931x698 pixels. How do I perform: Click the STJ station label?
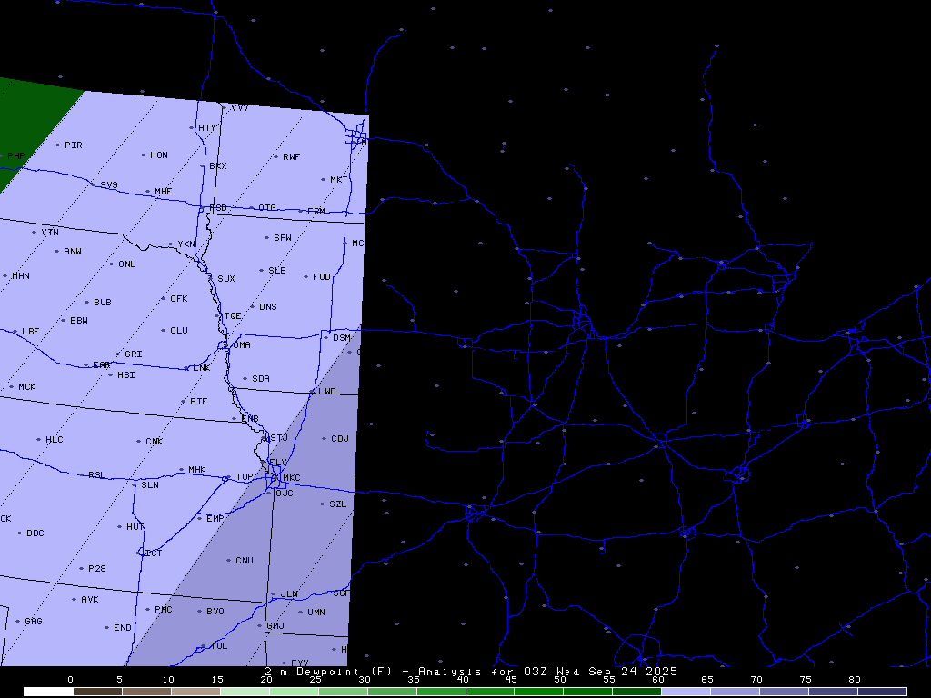click(x=279, y=437)
